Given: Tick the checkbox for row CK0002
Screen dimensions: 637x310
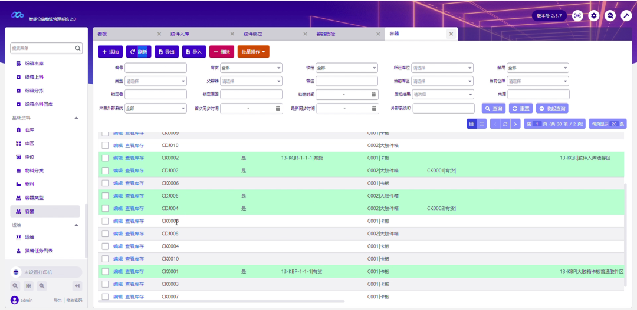Looking at the screenshot, I should click(x=105, y=158).
